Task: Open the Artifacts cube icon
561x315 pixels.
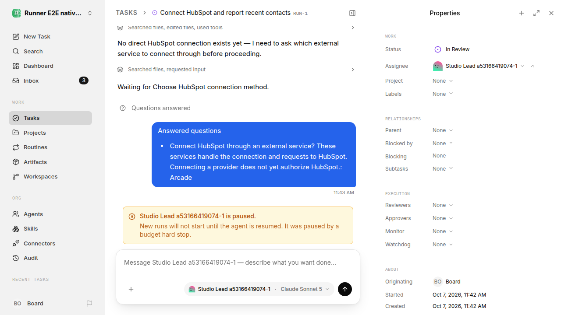Action: (x=16, y=162)
